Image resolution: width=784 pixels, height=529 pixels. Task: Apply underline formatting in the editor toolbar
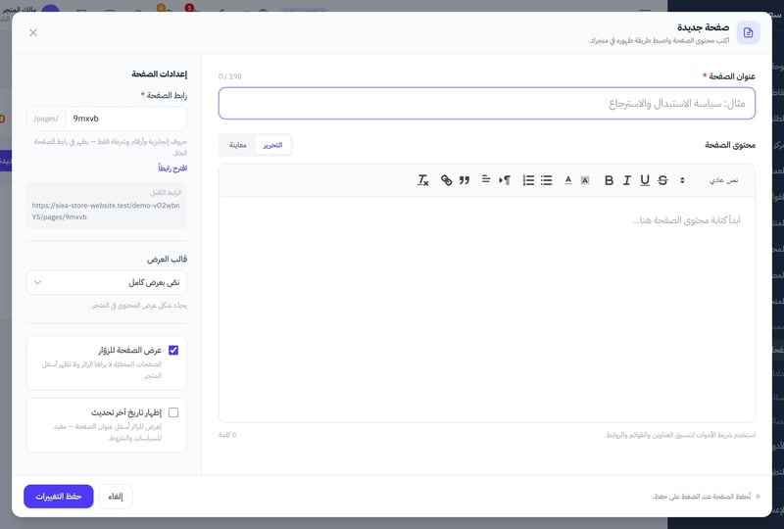[645, 180]
